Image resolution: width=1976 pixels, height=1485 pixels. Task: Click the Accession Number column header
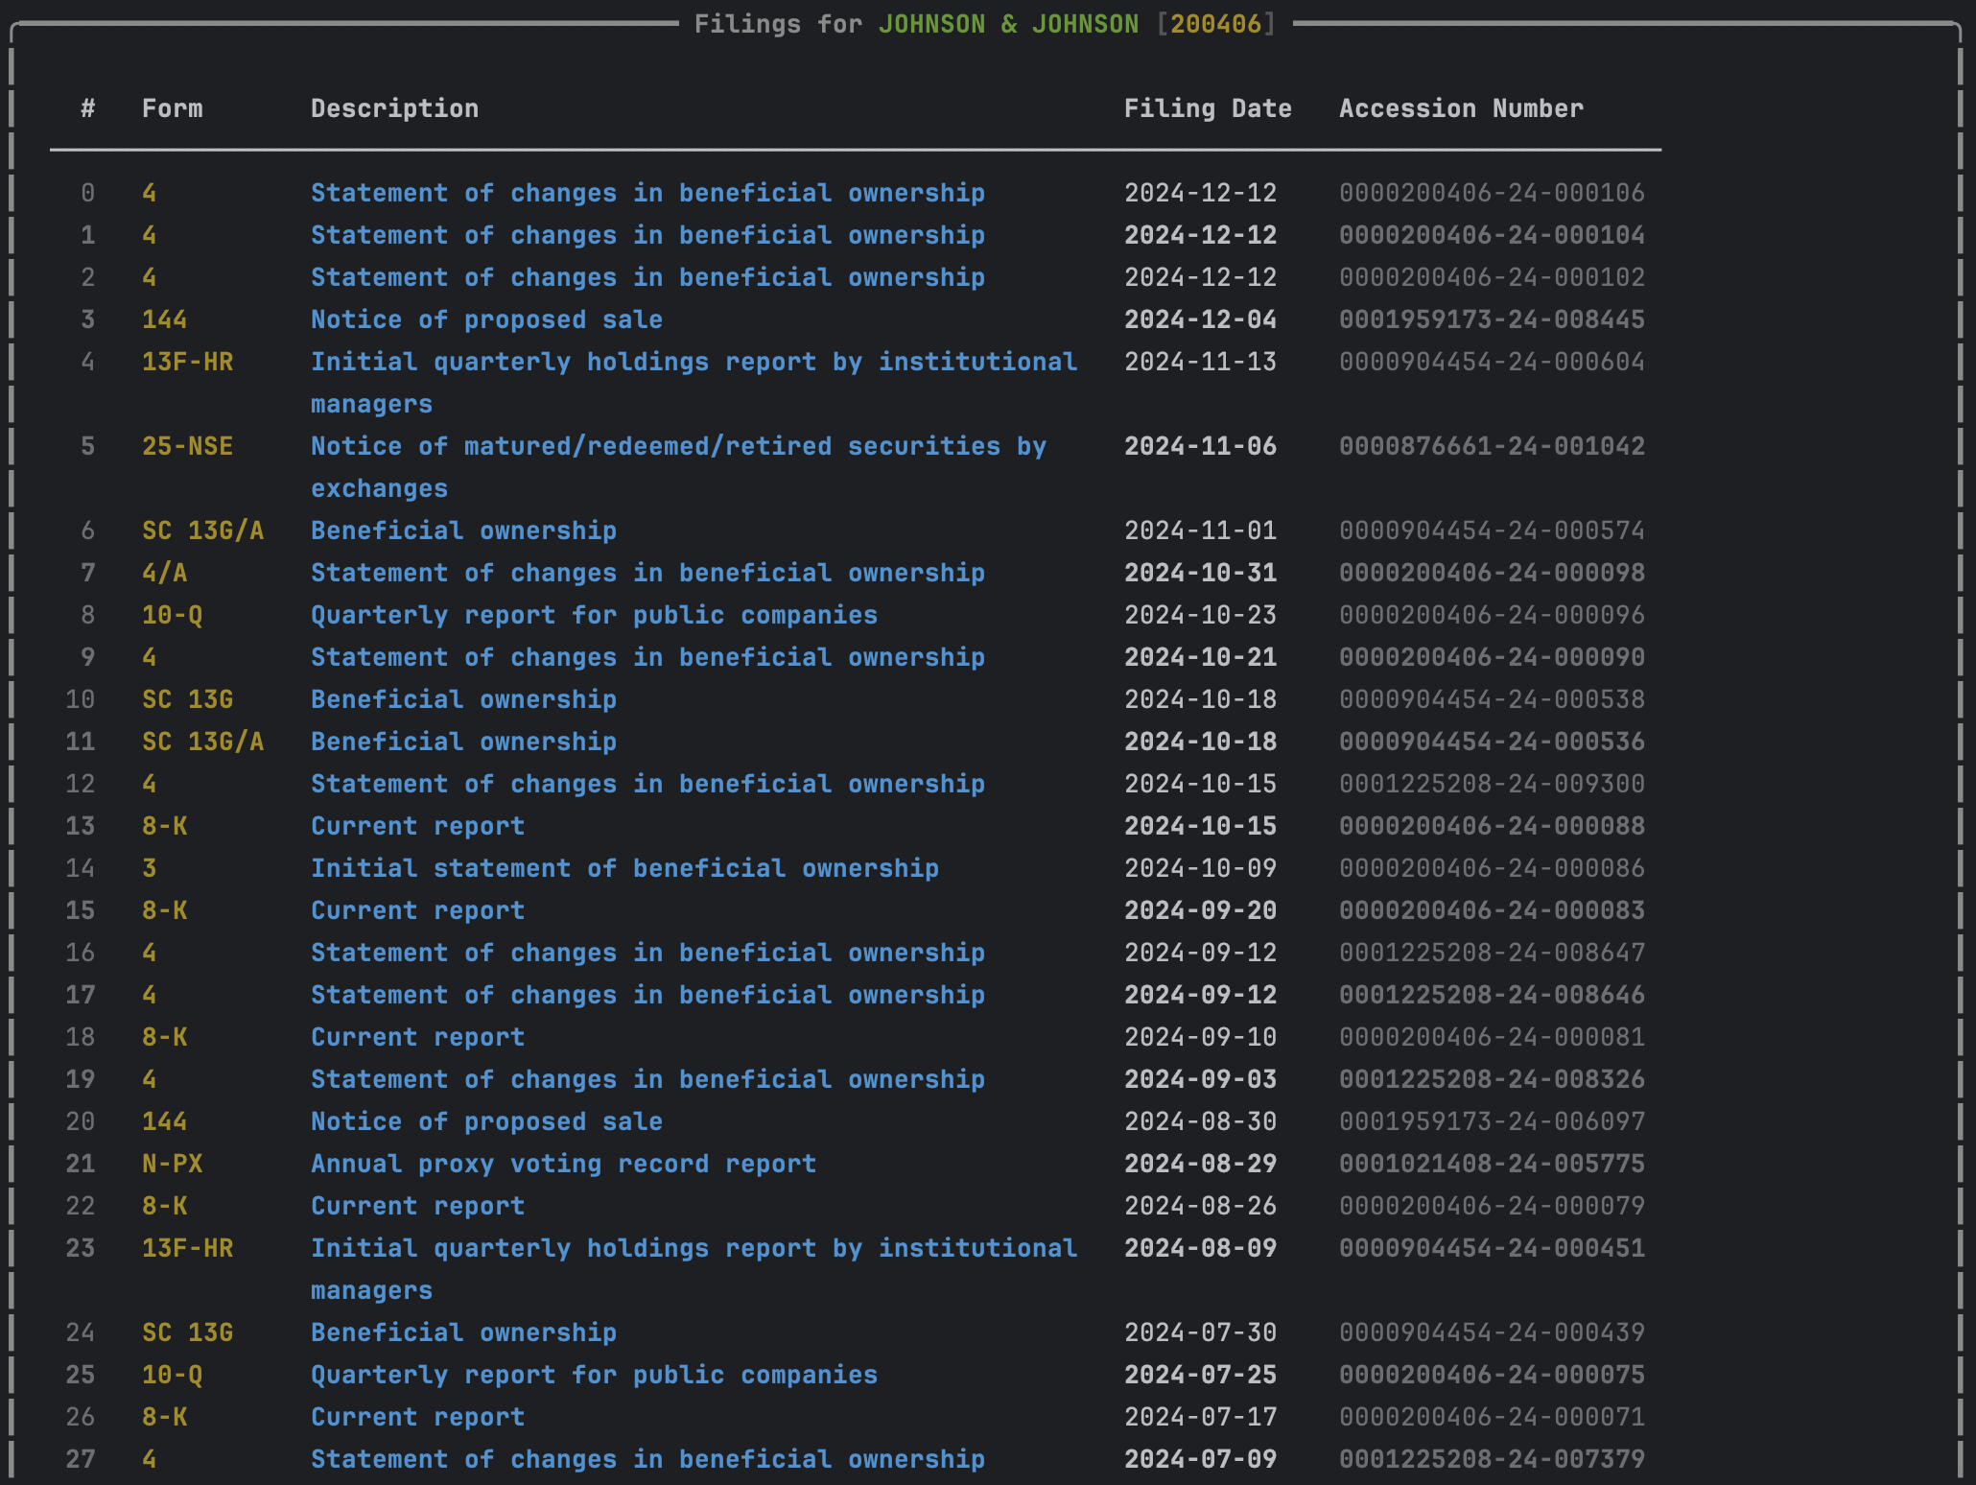(1460, 108)
